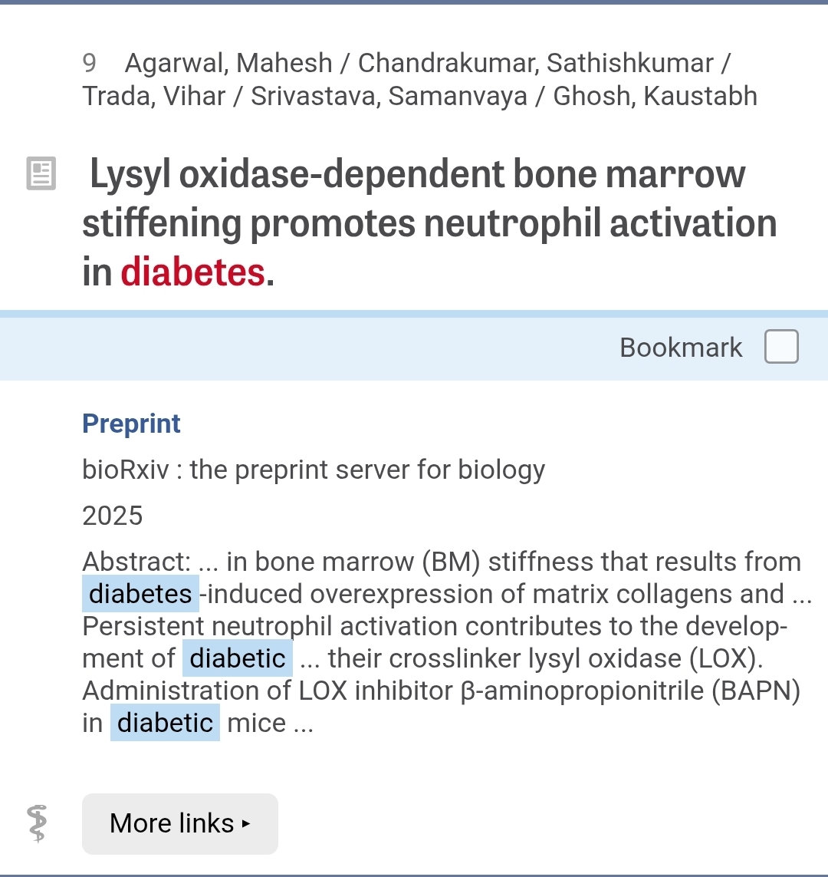Click highlighted diabetic before the word mice

click(165, 723)
